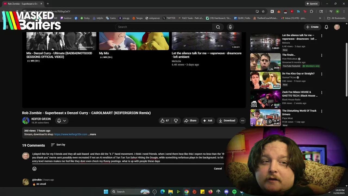Click the YouTube search magnifier button
The height and width of the screenshot is (196, 348).
pos(218,27)
